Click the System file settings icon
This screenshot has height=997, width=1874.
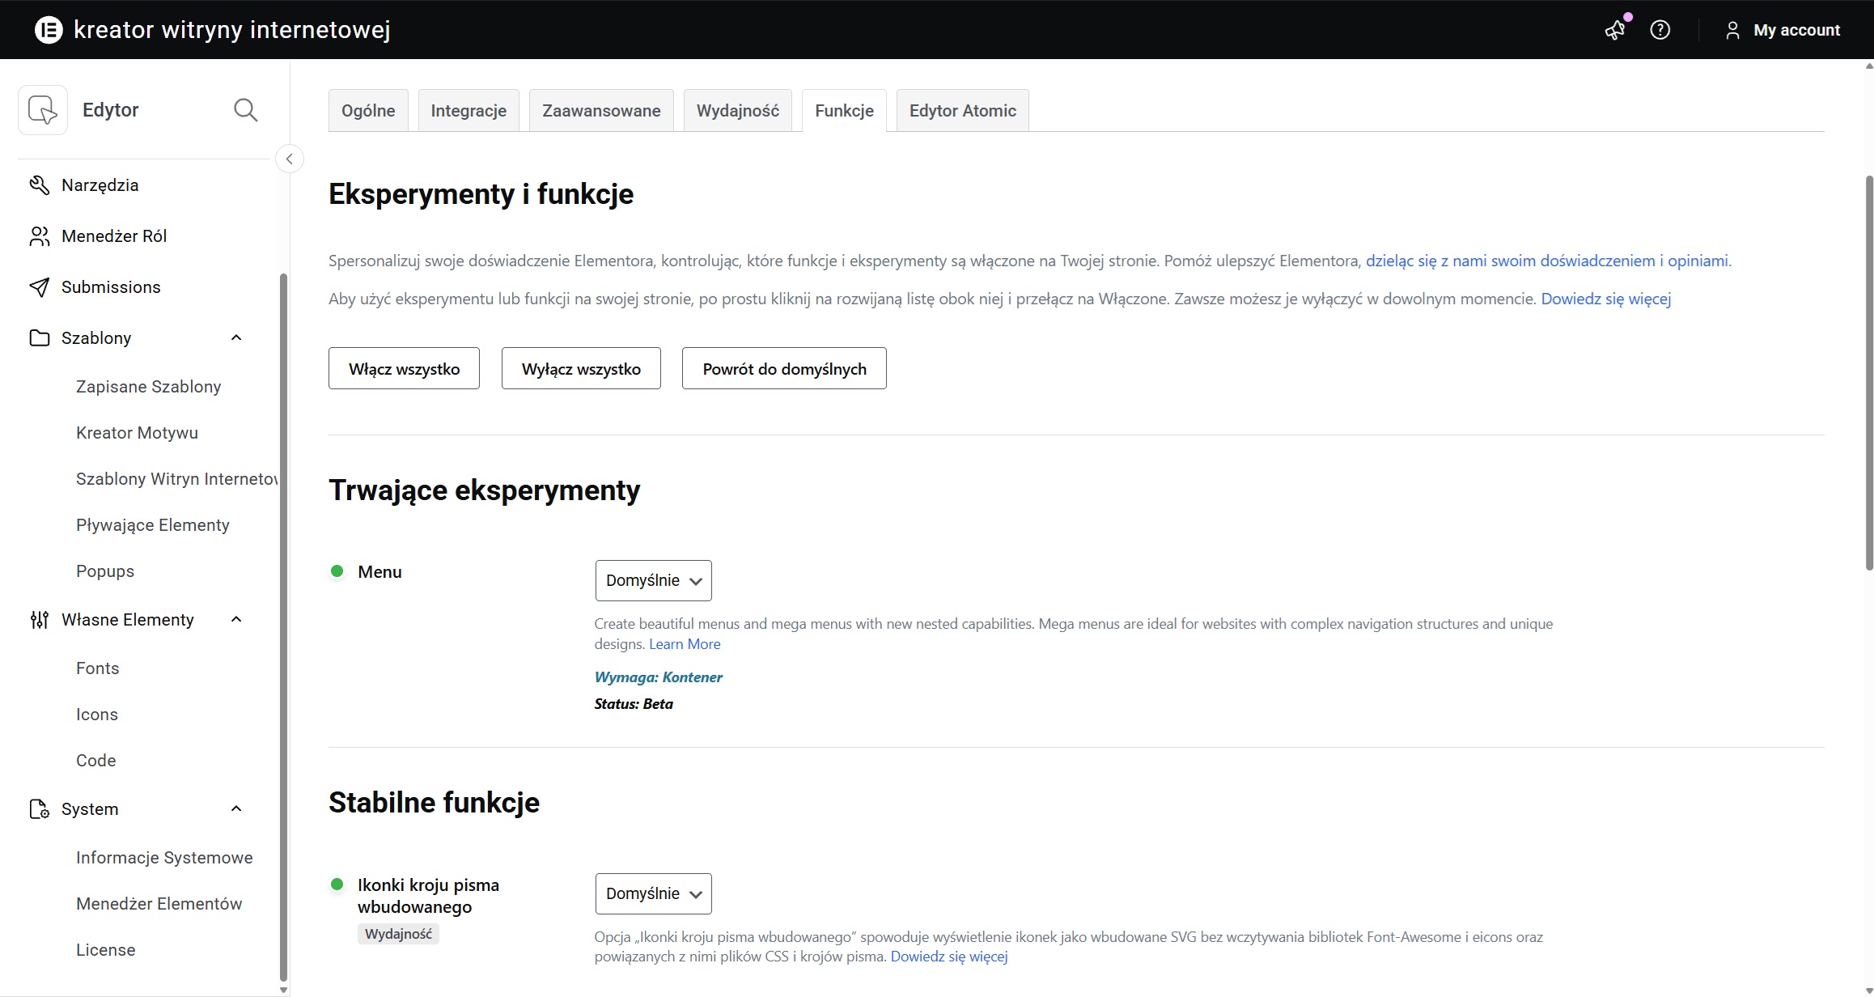click(x=39, y=809)
